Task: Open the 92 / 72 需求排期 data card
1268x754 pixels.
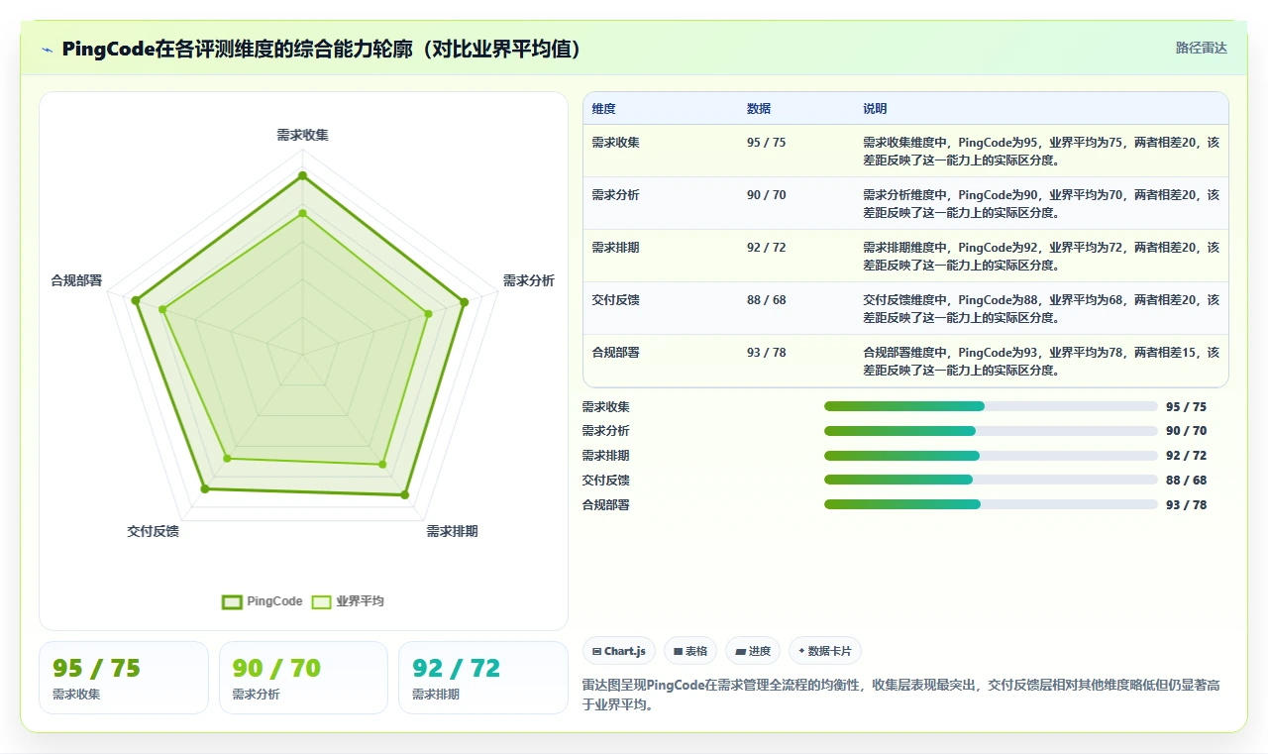Action: [483, 678]
